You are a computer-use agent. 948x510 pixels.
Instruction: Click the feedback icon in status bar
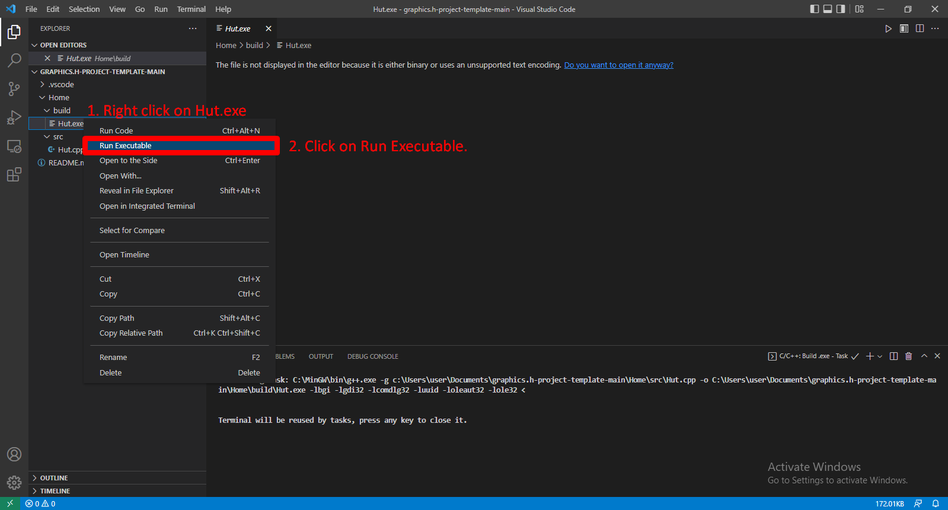click(918, 503)
